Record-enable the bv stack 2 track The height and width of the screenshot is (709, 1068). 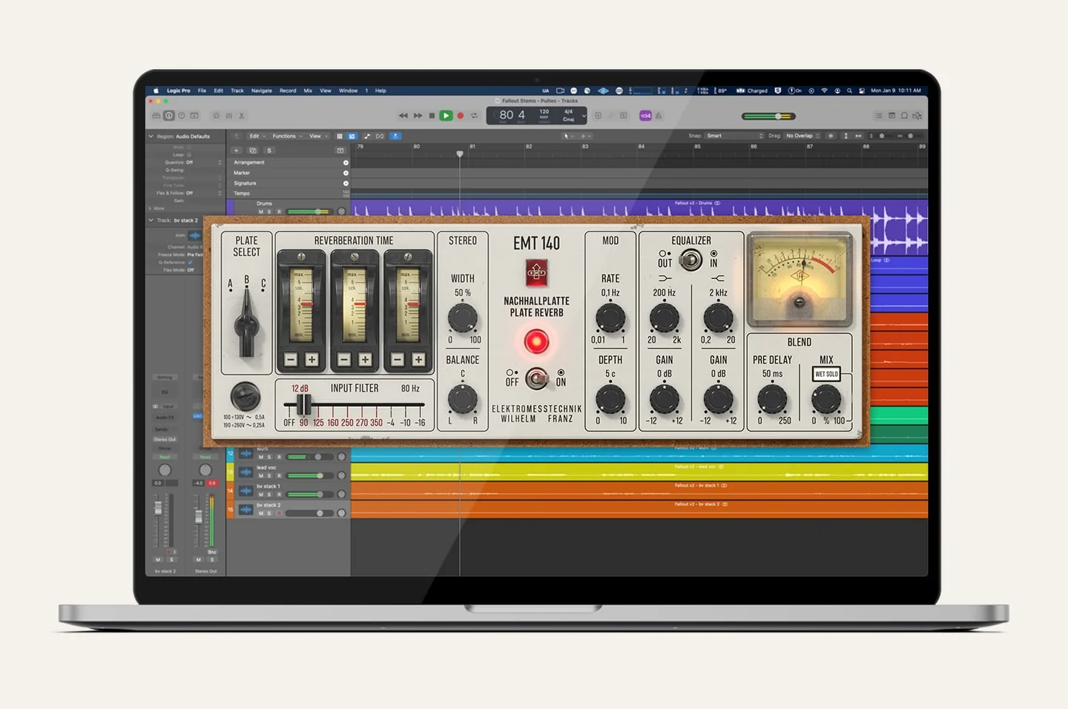click(x=279, y=513)
